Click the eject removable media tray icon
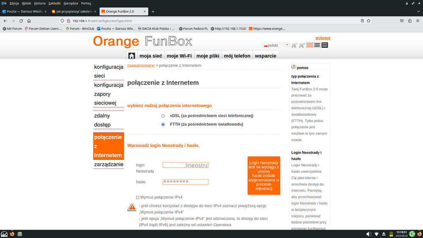423x238 pixels. (x=384, y=234)
